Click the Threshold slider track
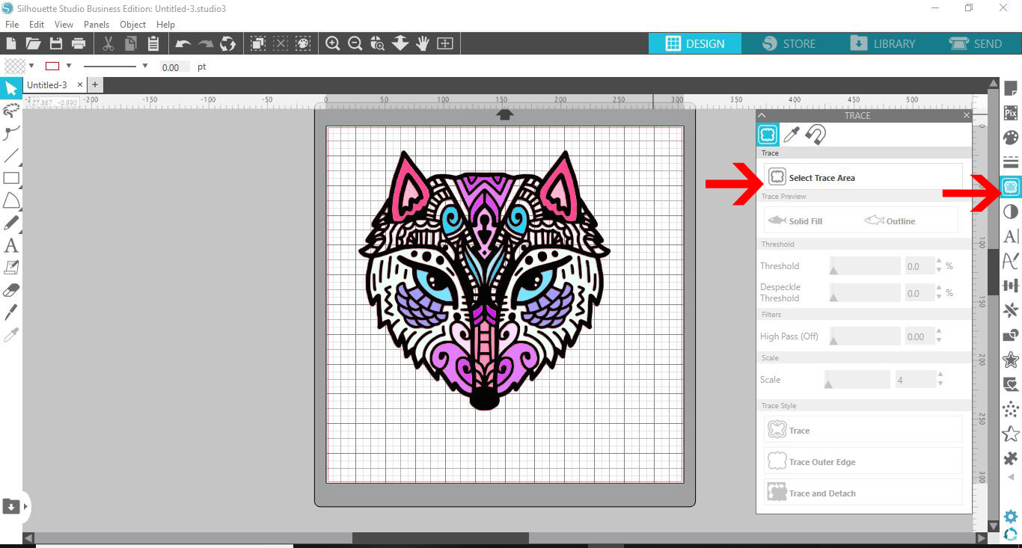Viewport: 1022px width, 548px height. (x=865, y=265)
